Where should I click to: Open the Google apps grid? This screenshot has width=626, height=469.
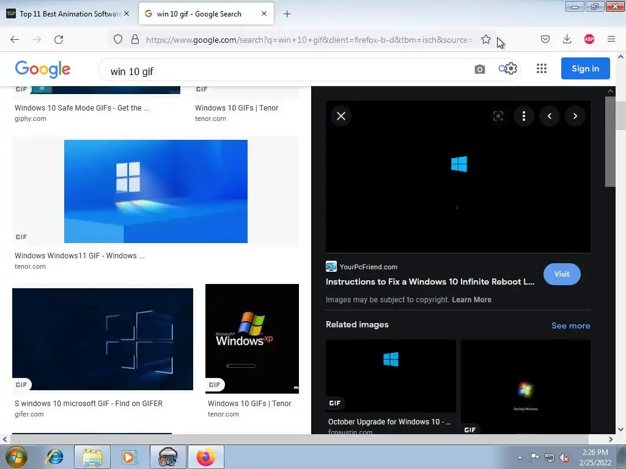[x=542, y=68]
